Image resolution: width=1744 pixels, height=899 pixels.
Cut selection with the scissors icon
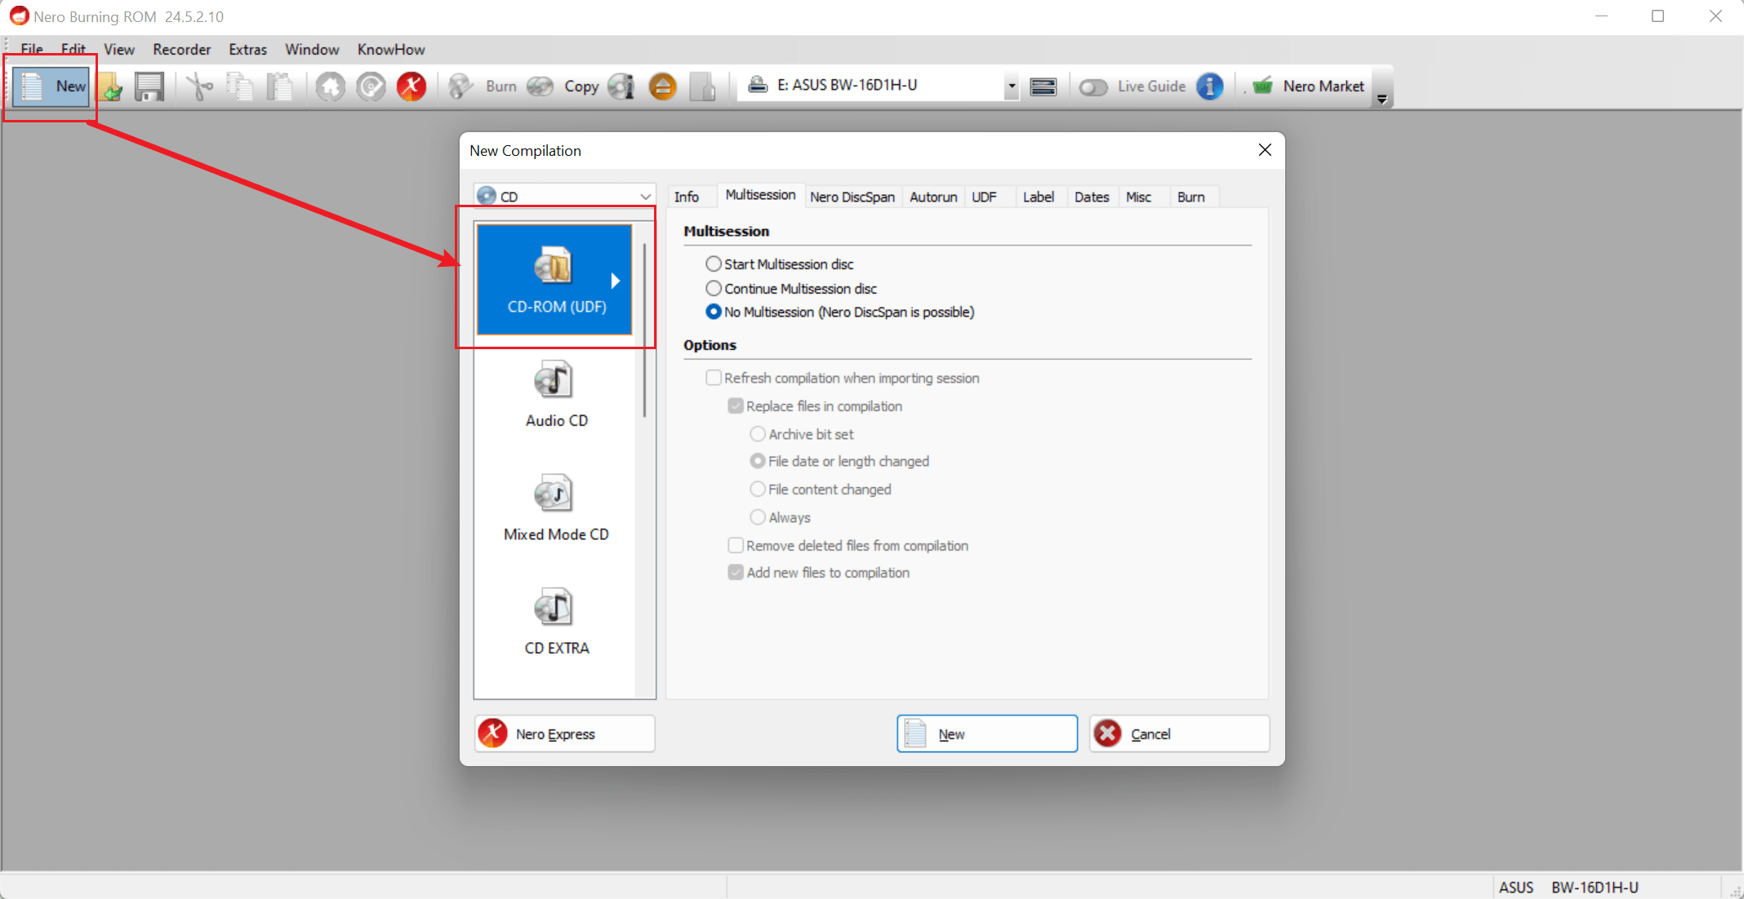point(198,86)
